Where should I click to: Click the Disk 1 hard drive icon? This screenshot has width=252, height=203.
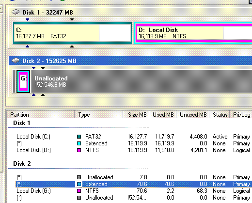coord(16,12)
